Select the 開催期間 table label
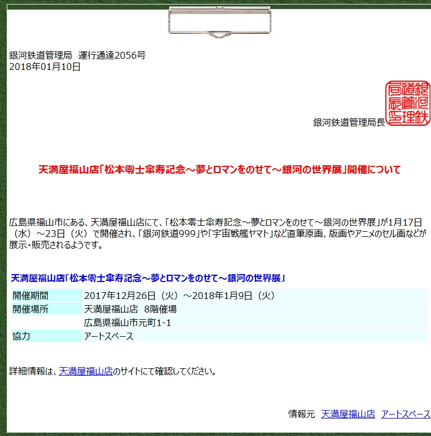Screen dimensions: 431x436 pyautogui.click(x=47, y=296)
